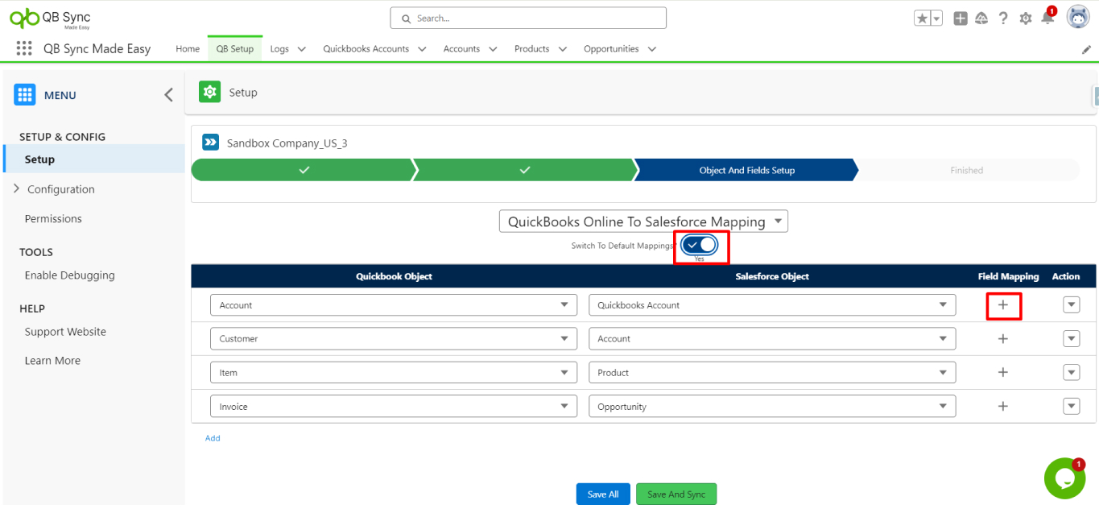Open the Quickbooks Account Salesforce Object dropdown
This screenshot has width=1099, height=513.
[x=772, y=305]
